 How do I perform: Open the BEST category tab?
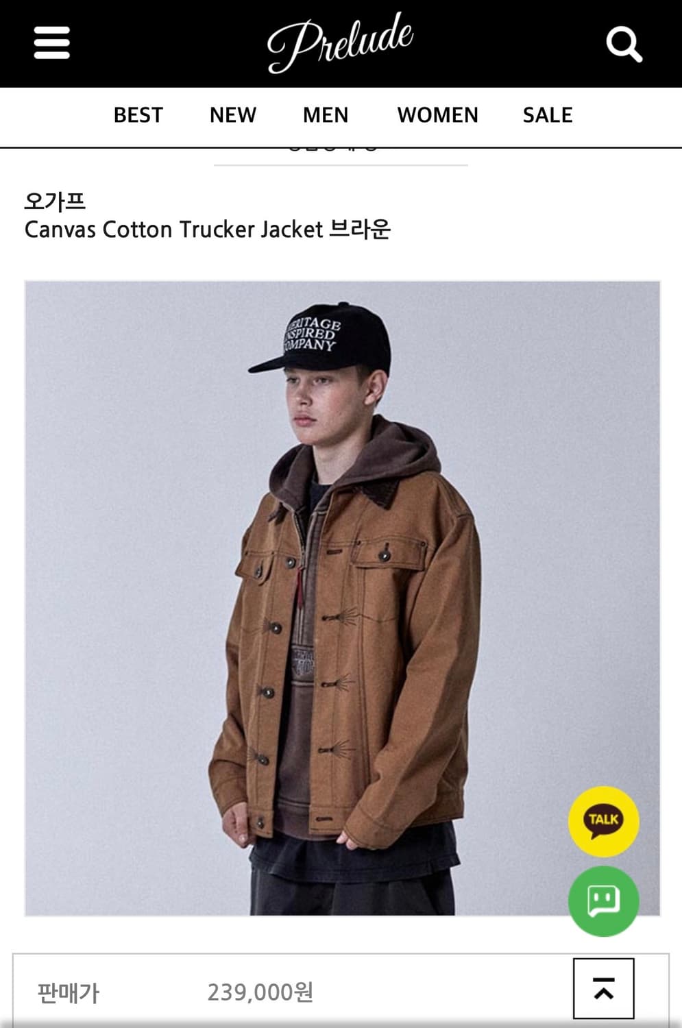(138, 115)
